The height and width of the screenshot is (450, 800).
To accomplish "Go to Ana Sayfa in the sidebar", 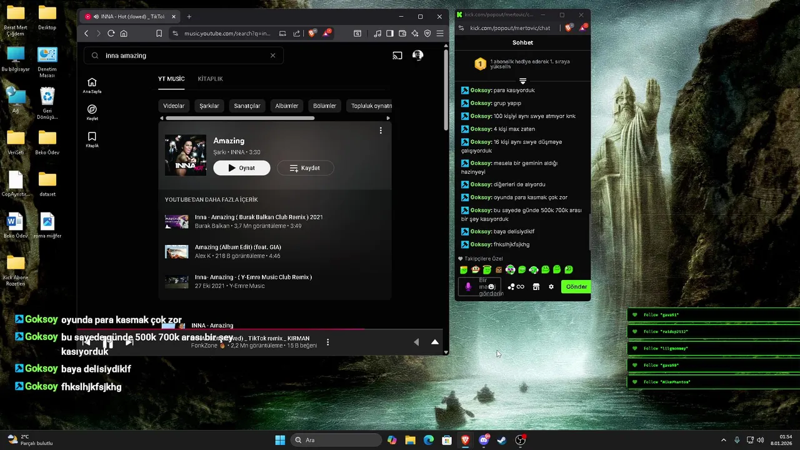I will click(x=92, y=86).
